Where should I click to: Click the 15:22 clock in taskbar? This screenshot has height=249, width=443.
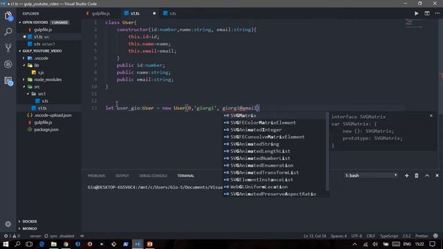[x=419, y=244]
